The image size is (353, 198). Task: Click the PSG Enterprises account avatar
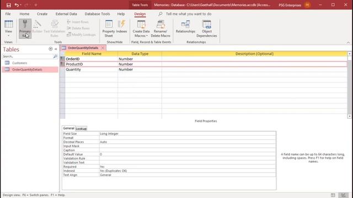point(307,5)
